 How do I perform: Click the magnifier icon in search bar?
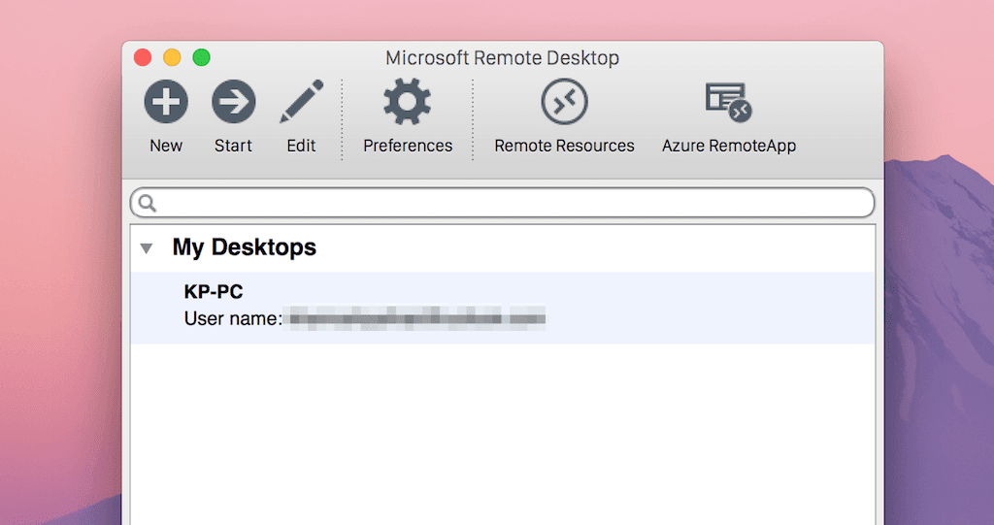tap(148, 203)
